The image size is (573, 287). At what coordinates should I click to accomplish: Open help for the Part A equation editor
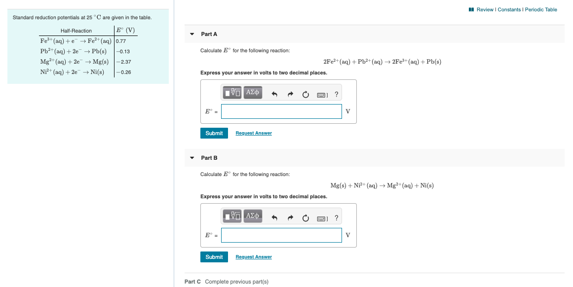click(337, 94)
